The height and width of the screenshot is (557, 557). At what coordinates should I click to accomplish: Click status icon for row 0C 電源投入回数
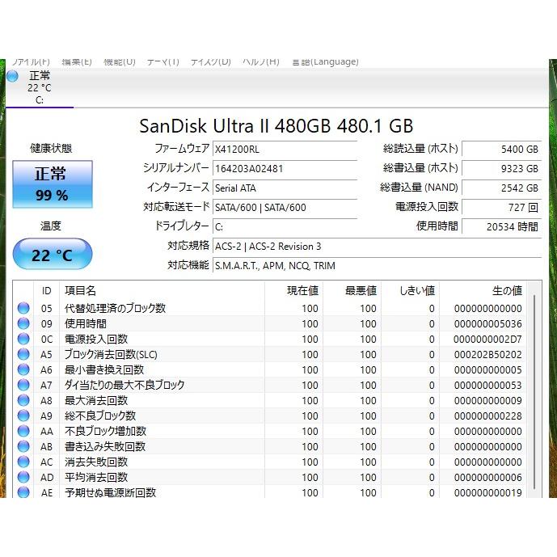coord(23,339)
